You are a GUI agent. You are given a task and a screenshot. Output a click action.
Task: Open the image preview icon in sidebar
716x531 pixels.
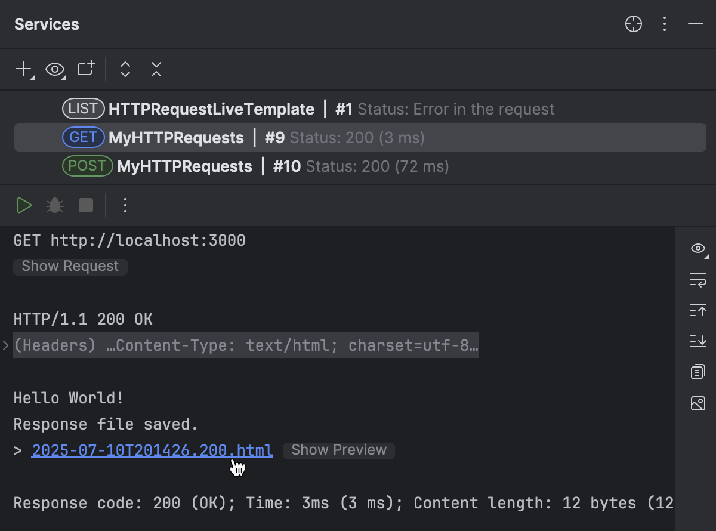click(x=698, y=403)
